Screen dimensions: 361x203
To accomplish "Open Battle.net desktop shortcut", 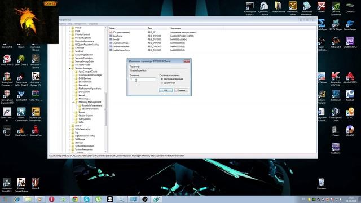I will pyautogui.click(x=336, y=96).
